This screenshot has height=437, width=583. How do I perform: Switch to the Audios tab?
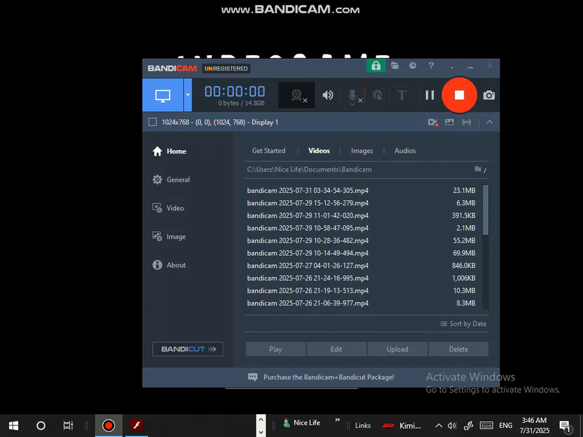(x=405, y=150)
